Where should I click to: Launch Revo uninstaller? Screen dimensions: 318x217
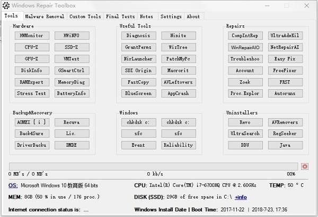pos(245,122)
